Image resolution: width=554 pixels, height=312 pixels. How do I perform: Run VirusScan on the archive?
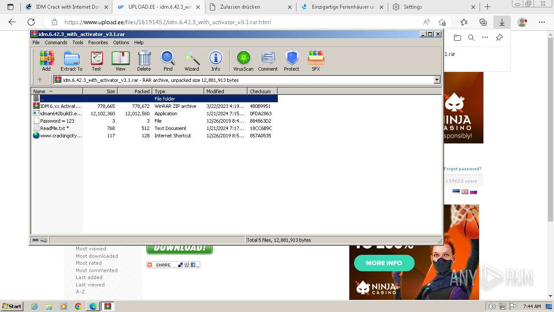click(x=243, y=61)
